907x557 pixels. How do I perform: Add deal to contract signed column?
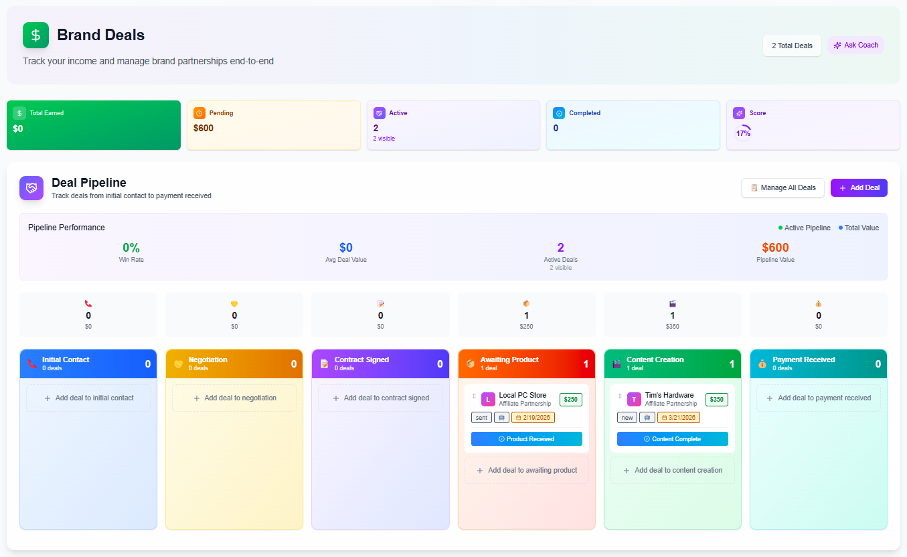pyautogui.click(x=380, y=398)
